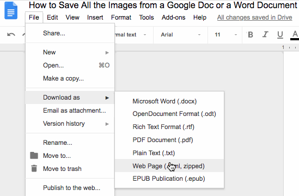Click the trash can icon
The image size is (299, 196).
point(34,168)
